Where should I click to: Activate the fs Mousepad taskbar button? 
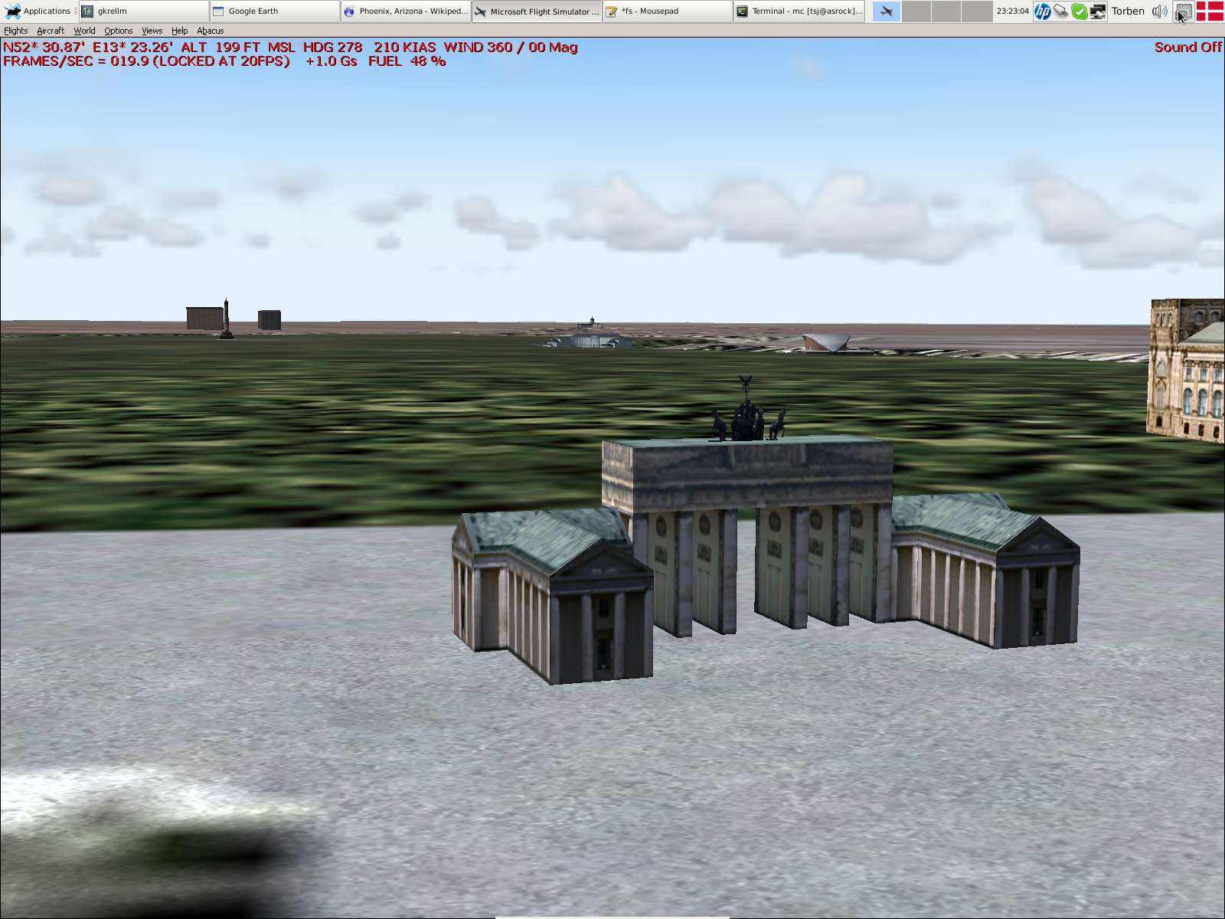[x=667, y=11]
